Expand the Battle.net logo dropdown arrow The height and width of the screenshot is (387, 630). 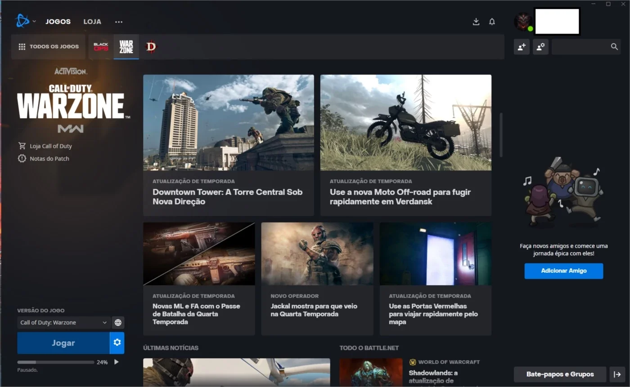(34, 22)
